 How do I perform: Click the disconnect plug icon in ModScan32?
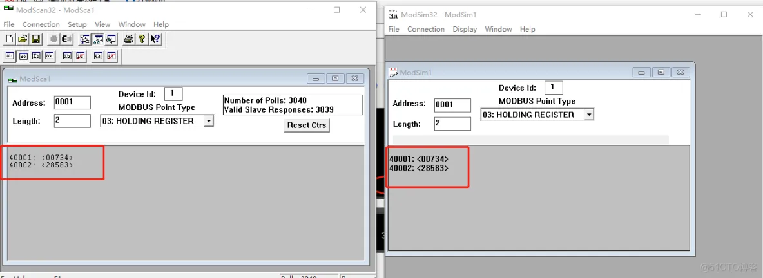[66, 39]
